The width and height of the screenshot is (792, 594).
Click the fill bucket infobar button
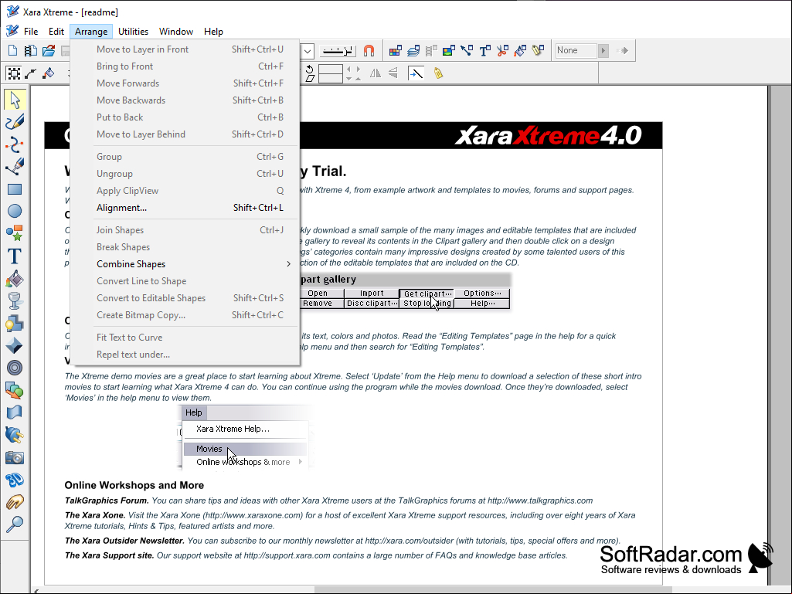tap(49, 73)
